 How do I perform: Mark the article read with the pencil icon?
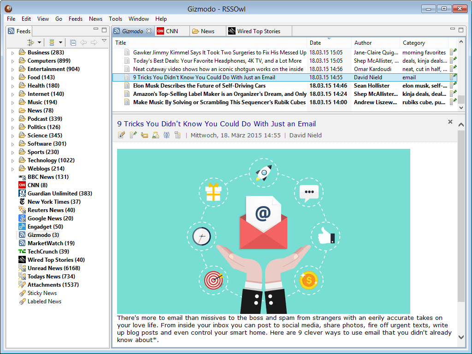[121, 135]
